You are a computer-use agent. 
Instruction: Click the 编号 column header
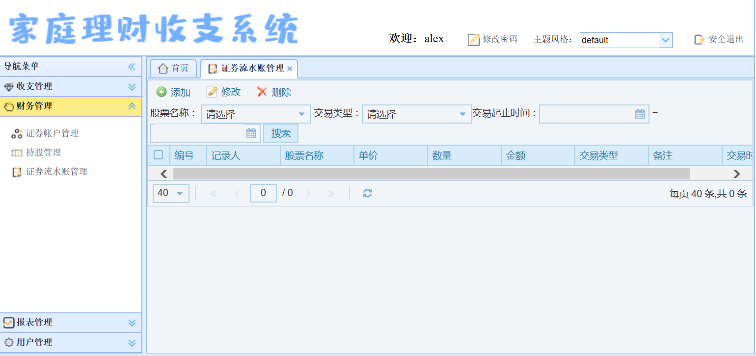click(188, 156)
